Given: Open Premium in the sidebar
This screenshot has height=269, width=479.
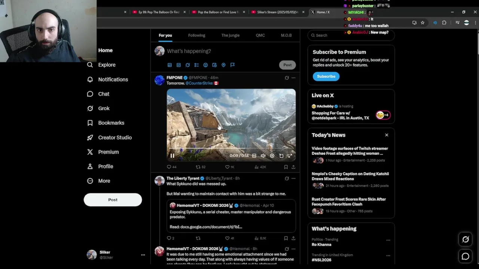Looking at the screenshot, I should pyautogui.click(x=103, y=152).
